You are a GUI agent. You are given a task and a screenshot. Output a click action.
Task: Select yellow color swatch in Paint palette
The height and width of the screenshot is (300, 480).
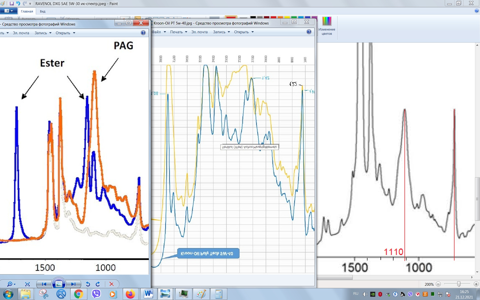click(287, 17)
